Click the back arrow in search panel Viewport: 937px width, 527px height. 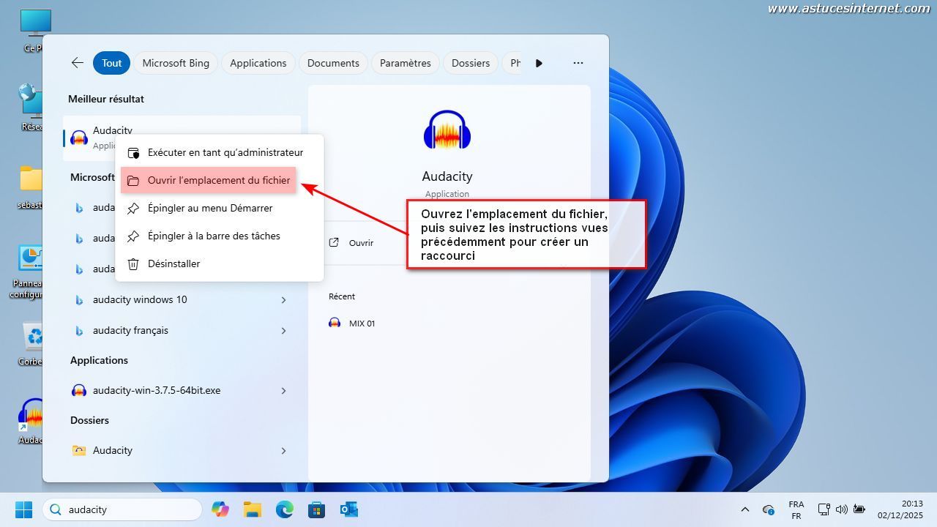(77, 63)
